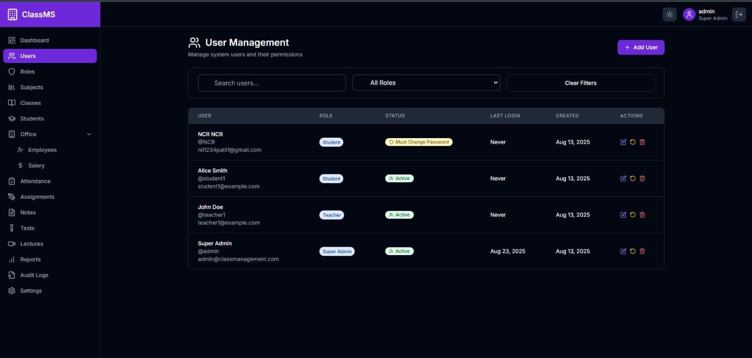Click the Search users input field

pos(272,83)
